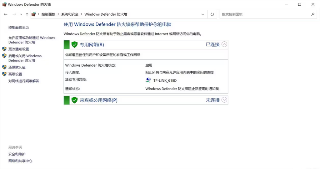
Task: Click 还原默认值 link
Action: click(17, 67)
